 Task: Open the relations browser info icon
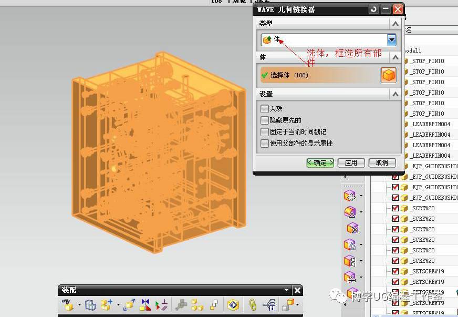(x=269, y=305)
